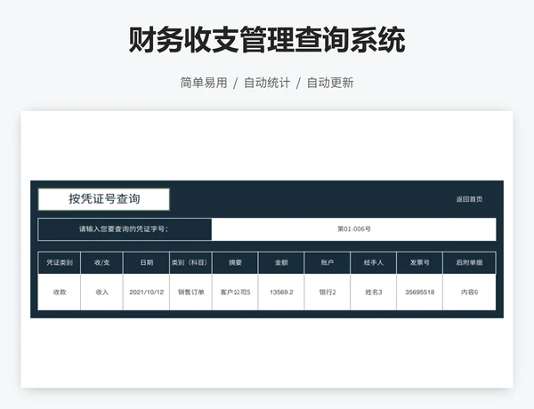Screen dimensions: 534x409
Task: Select the cell containing 客户公司5
Action: pos(235,293)
